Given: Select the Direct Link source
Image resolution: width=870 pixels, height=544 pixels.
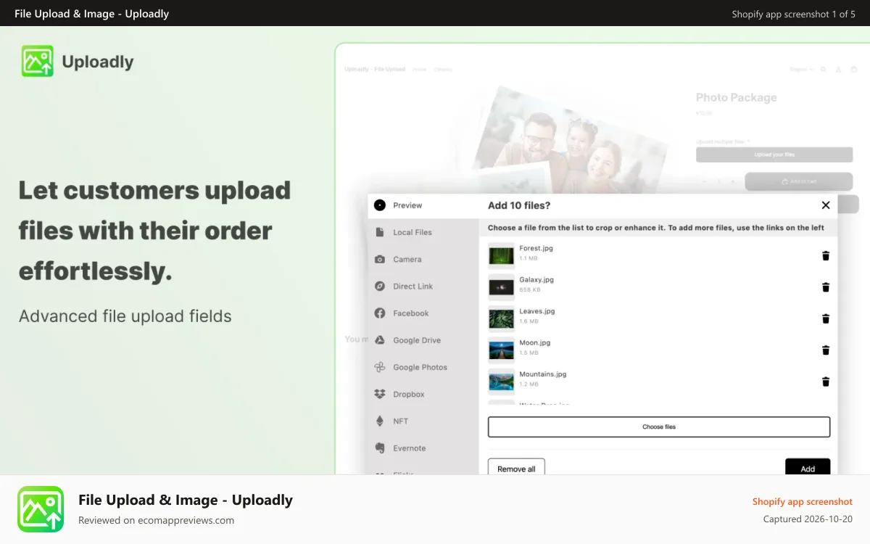Looking at the screenshot, I should (423, 286).
